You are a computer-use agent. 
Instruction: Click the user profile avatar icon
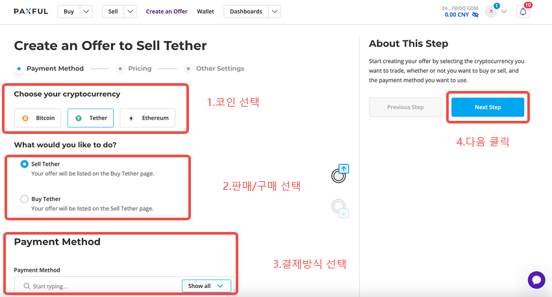(x=491, y=12)
